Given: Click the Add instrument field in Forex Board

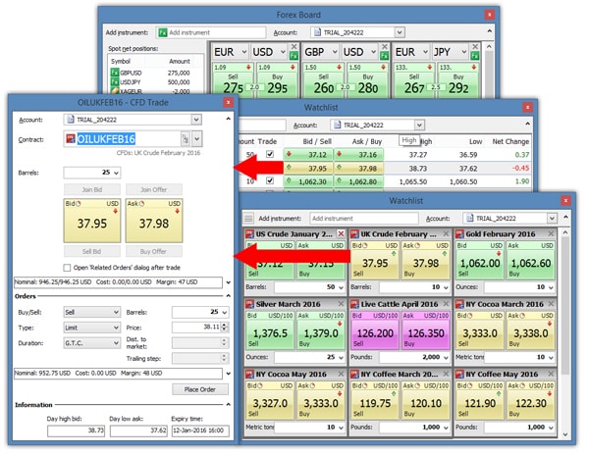Looking at the screenshot, I should [204, 32].
